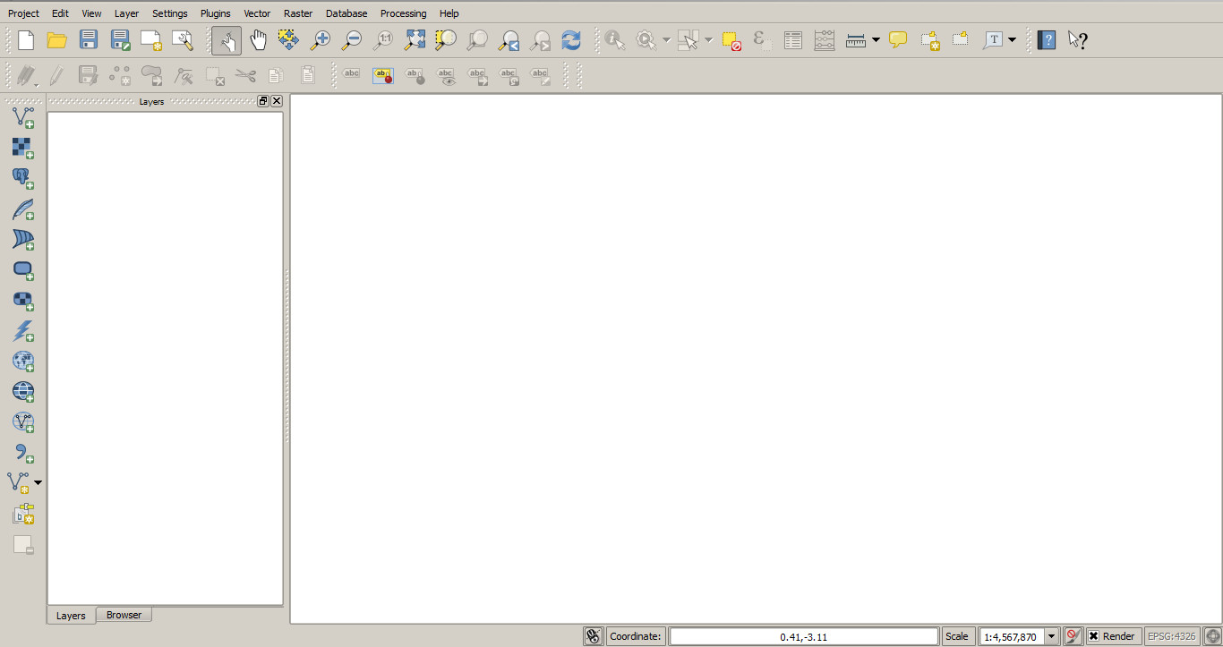The image size is (1223, 647).
Task: Open the Select Features dropdown arrow
Action: (x=707, y=39)
